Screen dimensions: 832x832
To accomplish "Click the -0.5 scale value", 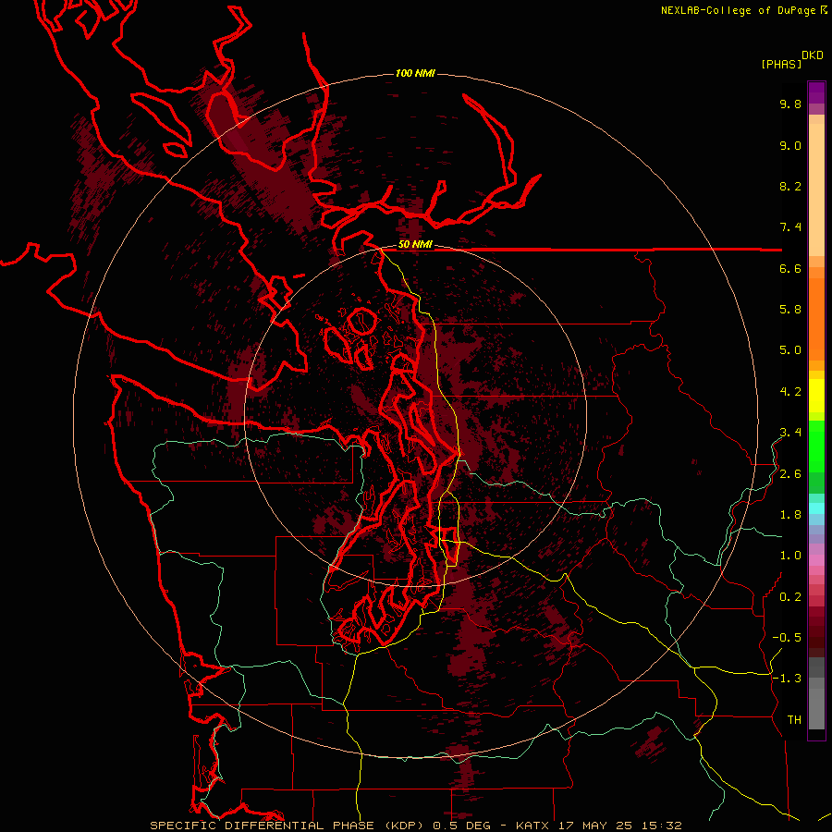I will click(787, 638).
